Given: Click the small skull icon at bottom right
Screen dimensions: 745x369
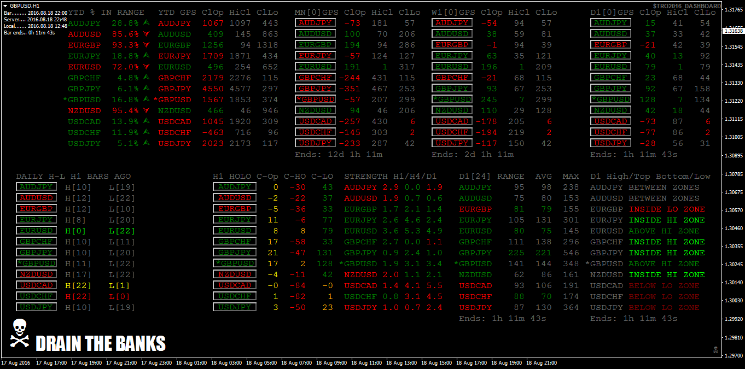Looking at the screenshot, I should coord(715,349).
